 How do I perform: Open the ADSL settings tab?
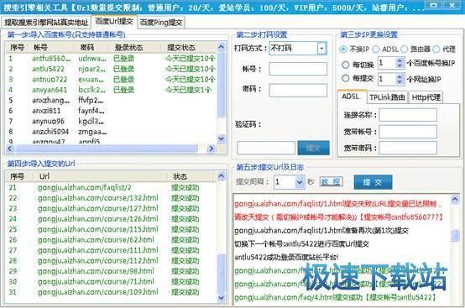[352, 97]
